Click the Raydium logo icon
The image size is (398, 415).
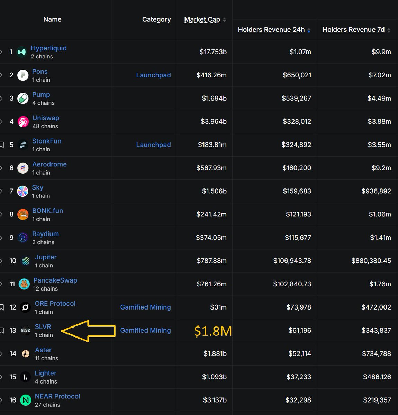tap(23, 237)
